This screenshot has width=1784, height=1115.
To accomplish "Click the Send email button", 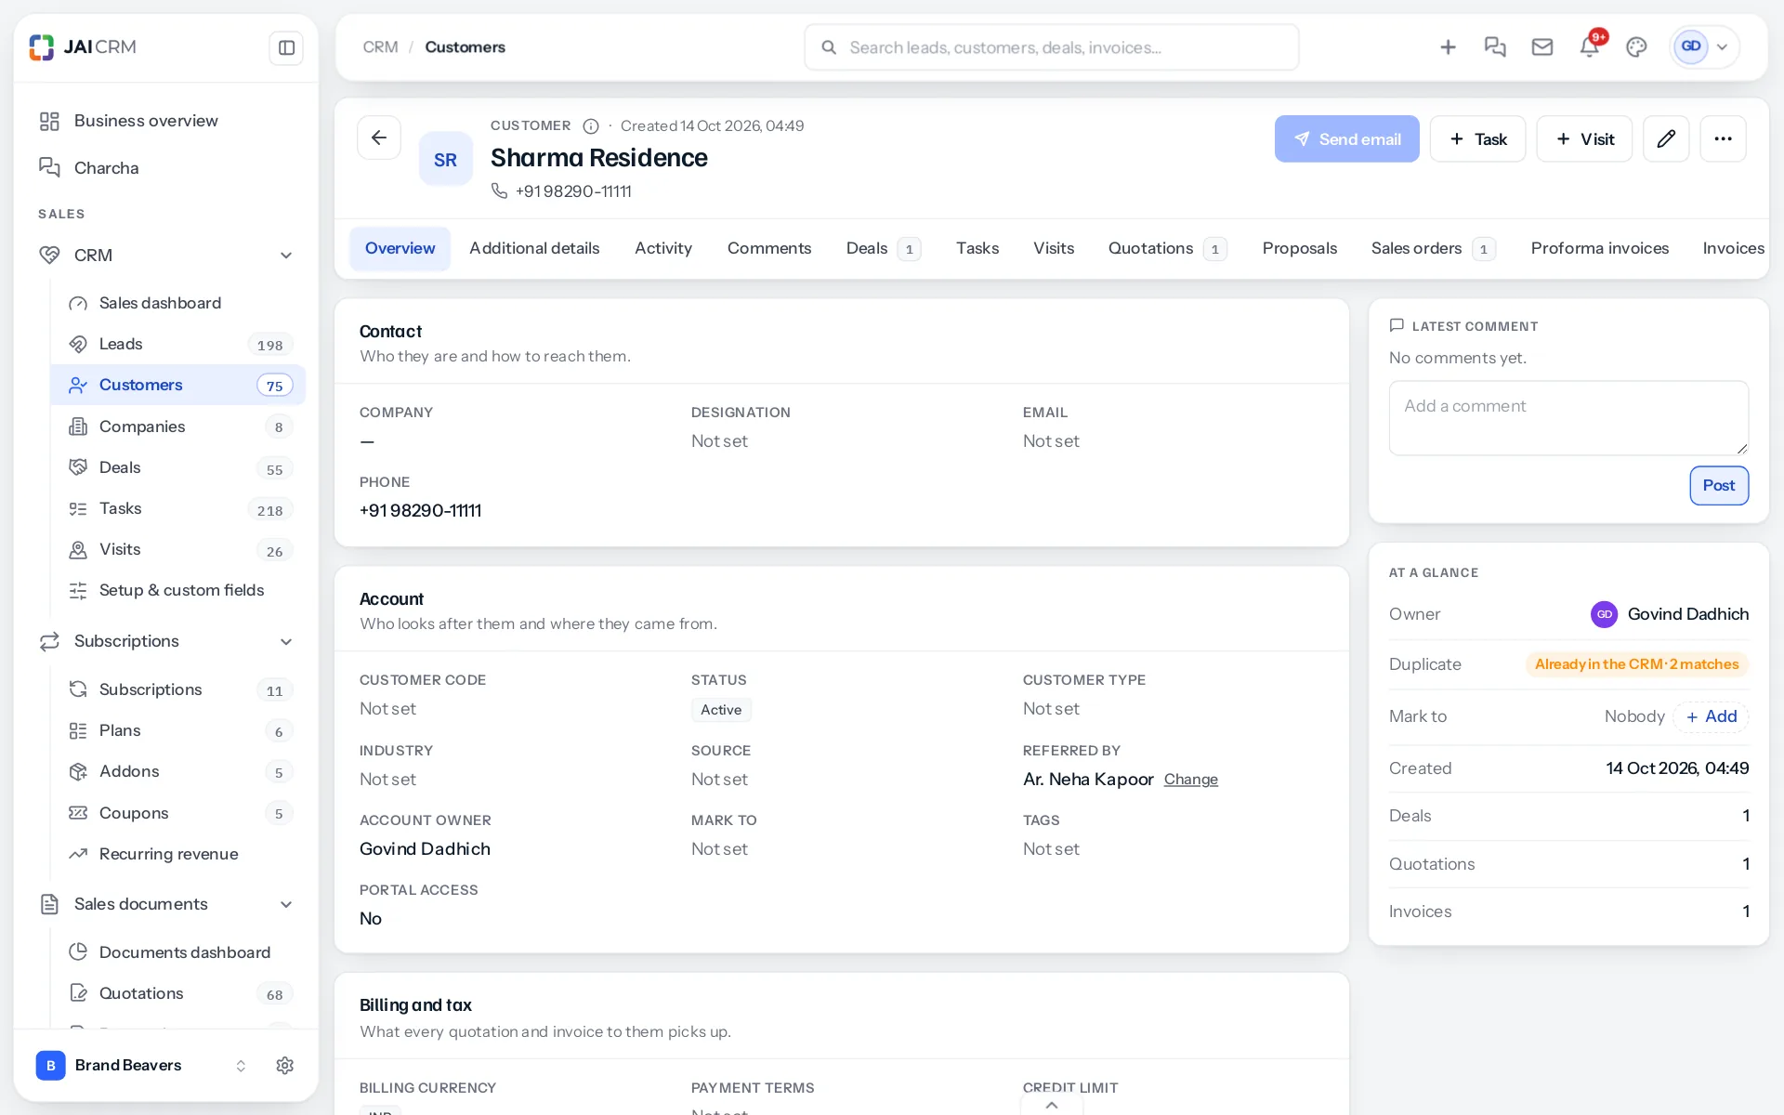I will tap(1346, 138).
